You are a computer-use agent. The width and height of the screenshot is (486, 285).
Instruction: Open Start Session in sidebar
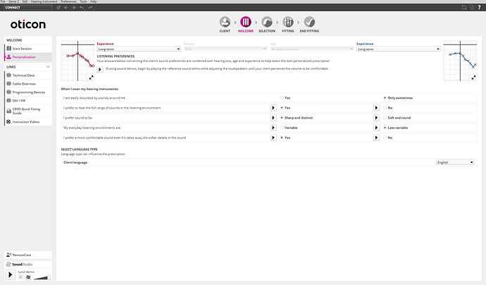[28, 49]
